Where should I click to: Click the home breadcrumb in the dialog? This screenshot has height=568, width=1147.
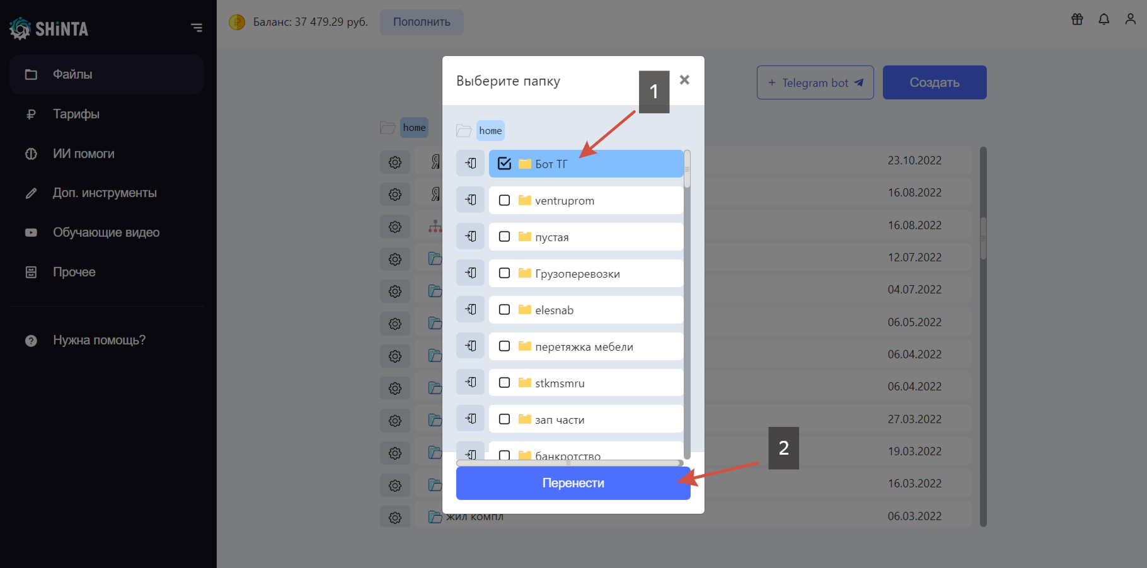490,130
